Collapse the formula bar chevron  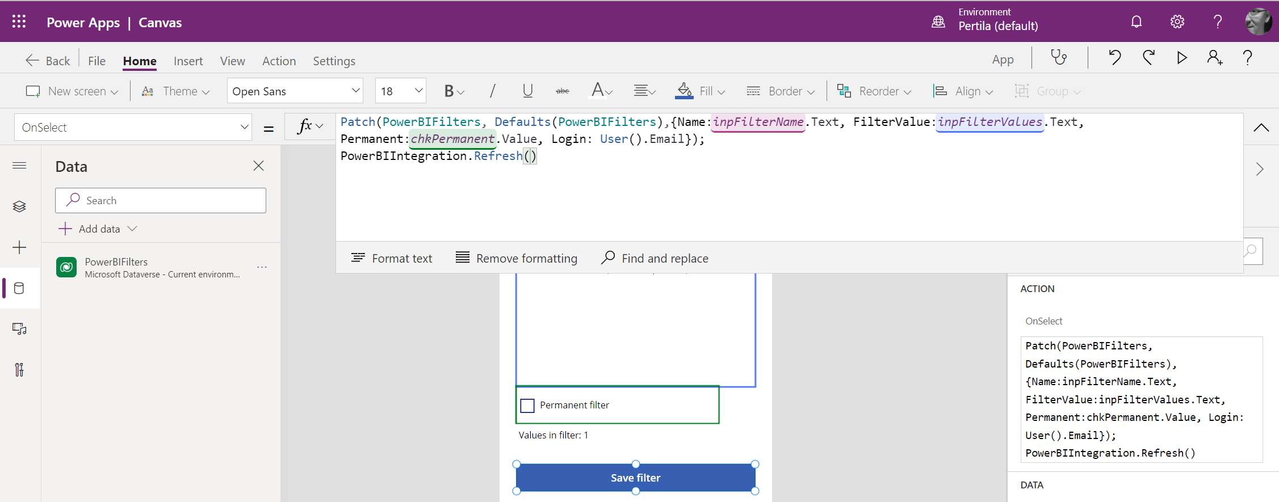1261,128
